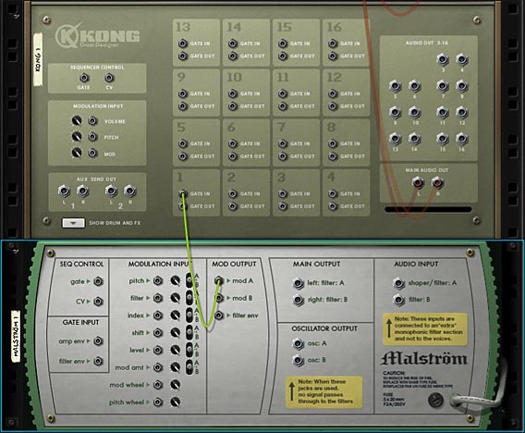
Task: Click pad 6 Gate Out jack
Action: (232, 156)
